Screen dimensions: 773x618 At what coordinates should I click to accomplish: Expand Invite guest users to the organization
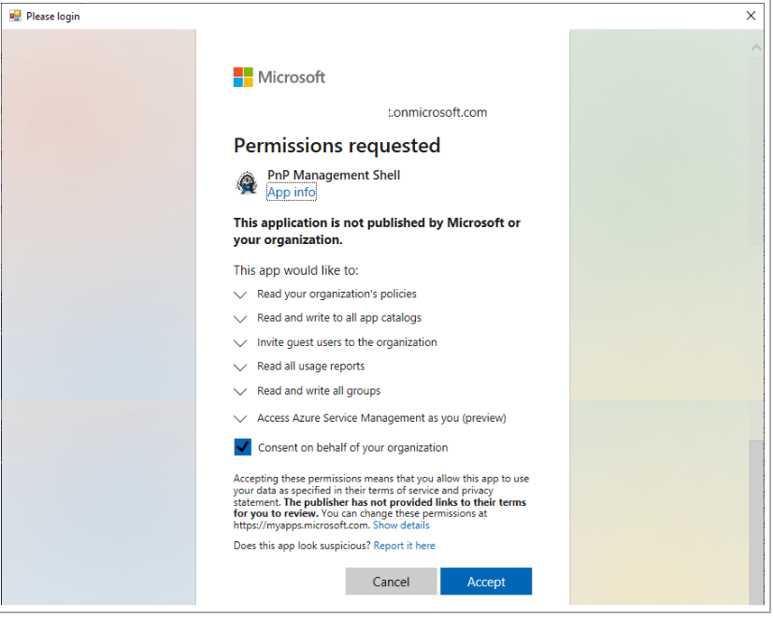(x=241, y=343)
